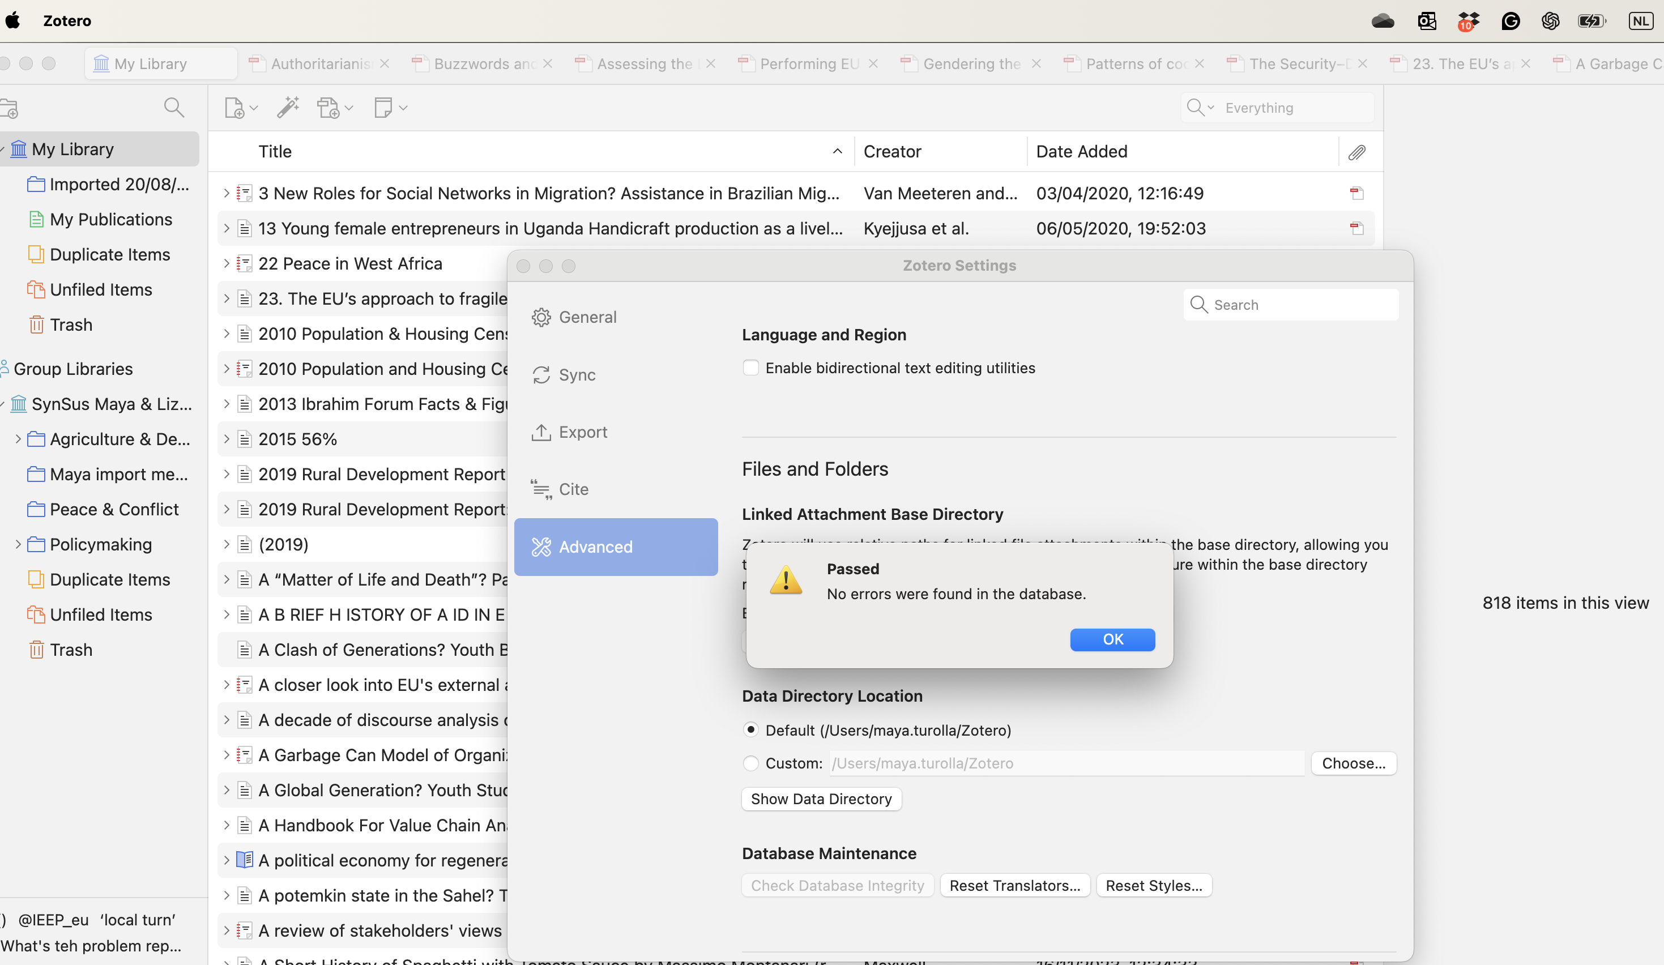Click the New Note toolbar icon
This screenshot has height=965, width=1664.
pos(383,108)
